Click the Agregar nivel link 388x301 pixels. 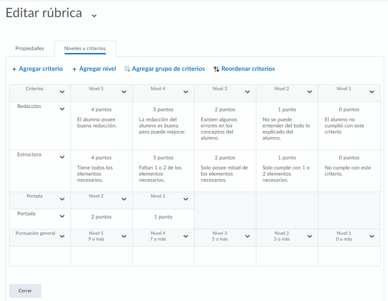coord(97,69)
